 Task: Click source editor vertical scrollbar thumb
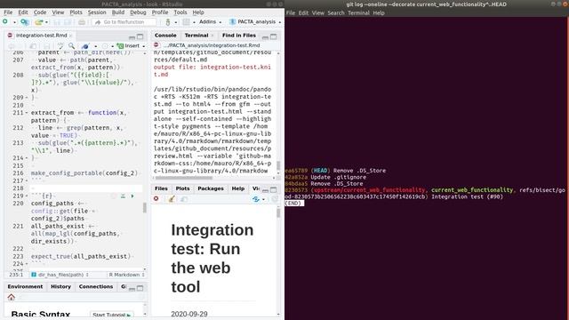144,208
